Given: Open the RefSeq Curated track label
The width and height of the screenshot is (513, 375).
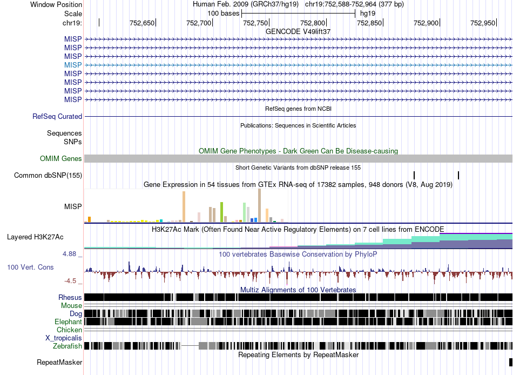Looking at the screenshot, I should [x=57, y=116].
